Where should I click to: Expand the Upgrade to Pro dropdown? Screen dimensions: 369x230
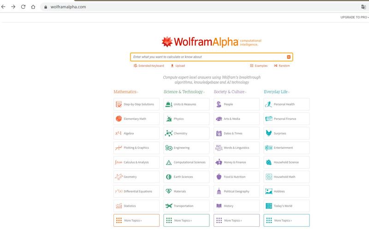pyautogui.click(x=355, y=17)
